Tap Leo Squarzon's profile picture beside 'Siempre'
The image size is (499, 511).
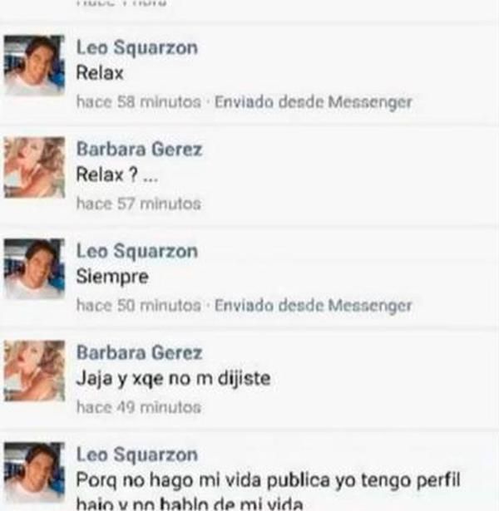[x=34, y=269]
